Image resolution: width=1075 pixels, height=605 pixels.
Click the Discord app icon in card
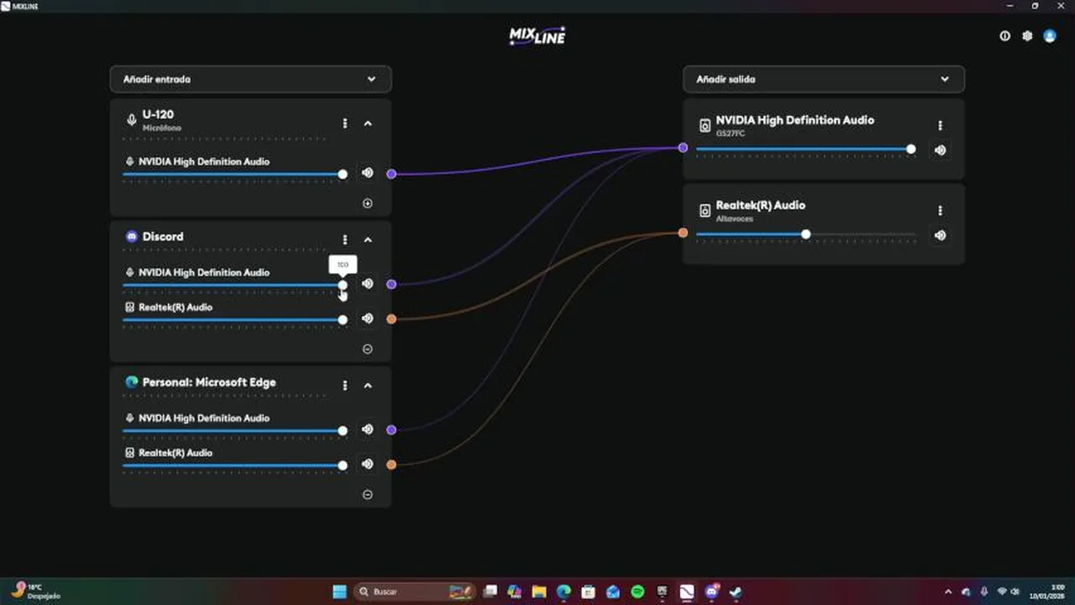pos(131,237)
